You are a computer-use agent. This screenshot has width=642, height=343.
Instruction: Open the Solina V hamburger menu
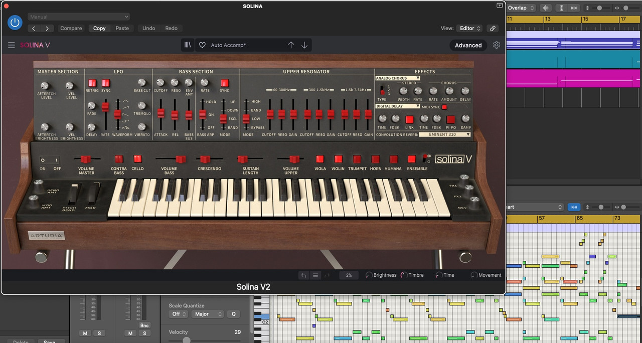[x=11, y=45]
